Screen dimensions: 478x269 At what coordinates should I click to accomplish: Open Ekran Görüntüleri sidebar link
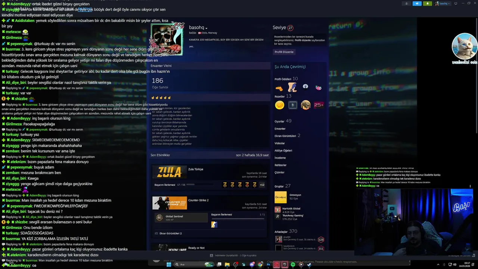287,136
